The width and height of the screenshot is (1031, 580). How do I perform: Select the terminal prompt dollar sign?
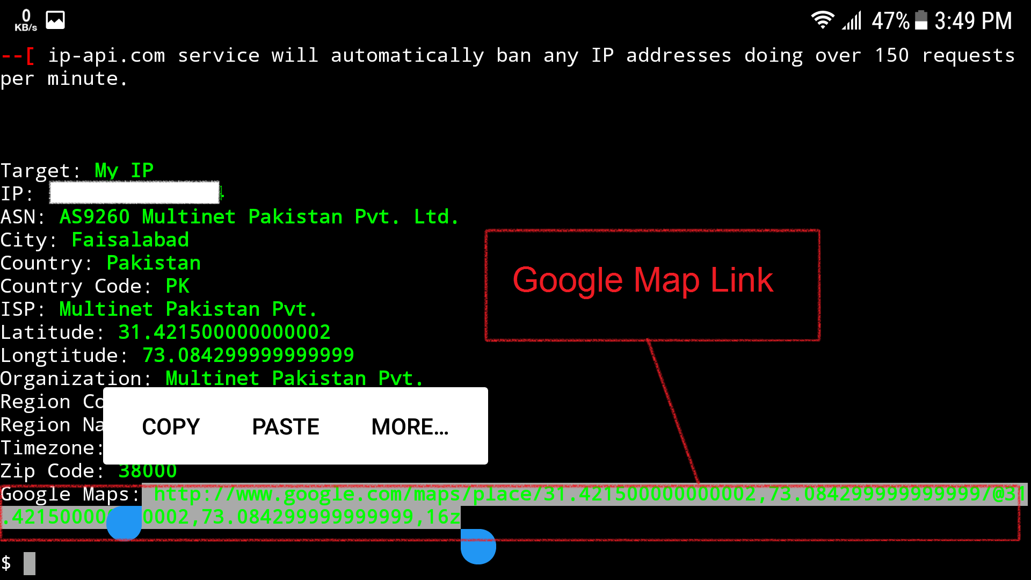point(6,563)
